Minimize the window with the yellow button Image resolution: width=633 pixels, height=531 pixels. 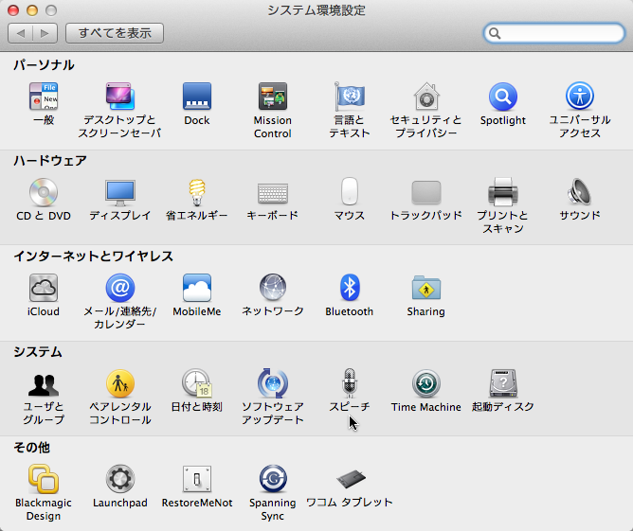32,10
